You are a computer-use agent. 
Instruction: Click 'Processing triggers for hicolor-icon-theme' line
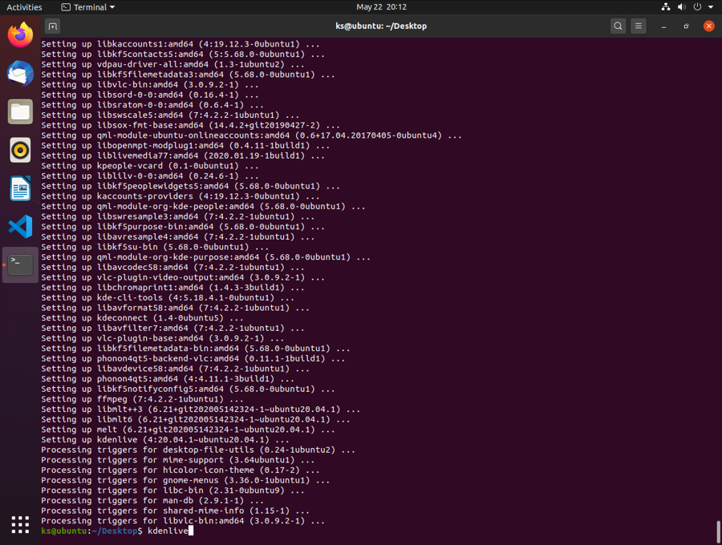click(x=180, y=470)
